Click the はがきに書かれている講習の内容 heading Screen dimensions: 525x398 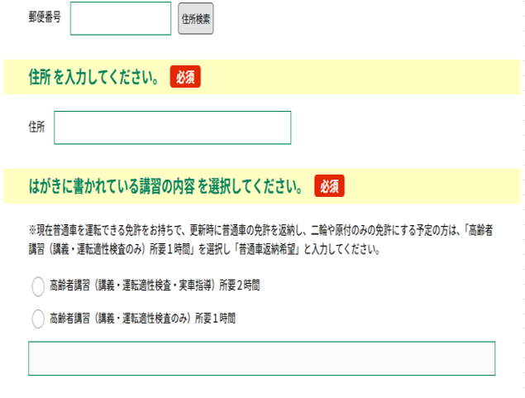point(165,186)
